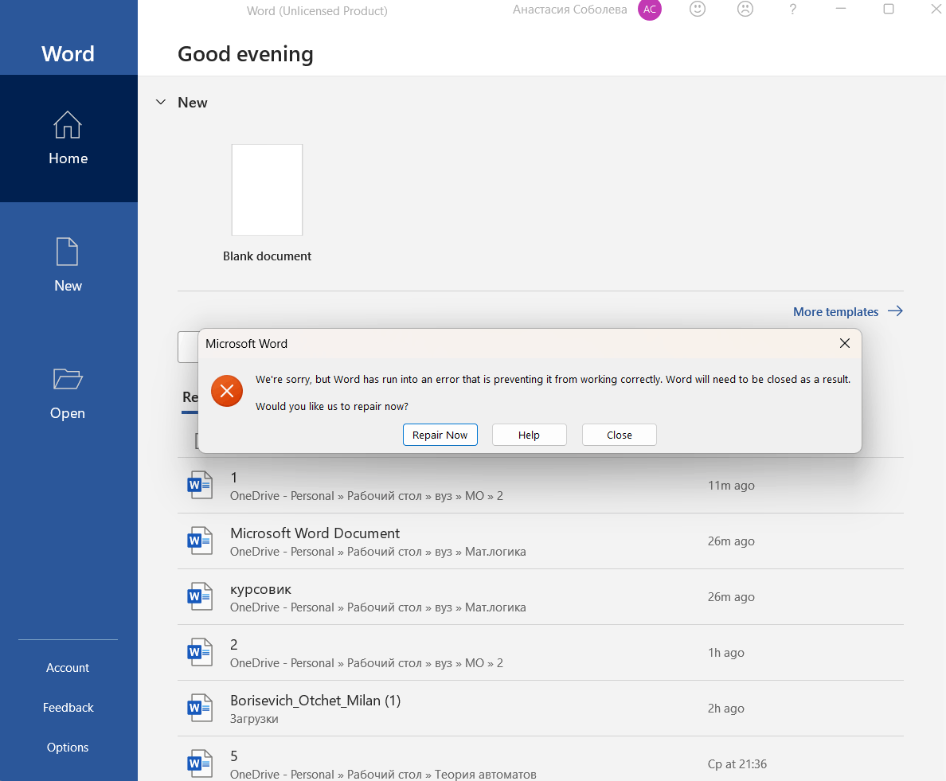Click the Word icon beside document 1
The image size is (946, 781).
click(200, 485)
